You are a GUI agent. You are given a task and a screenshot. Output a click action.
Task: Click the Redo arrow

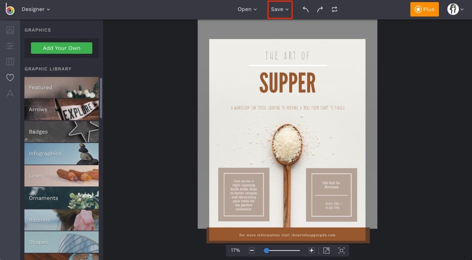(x=319, y=9)
